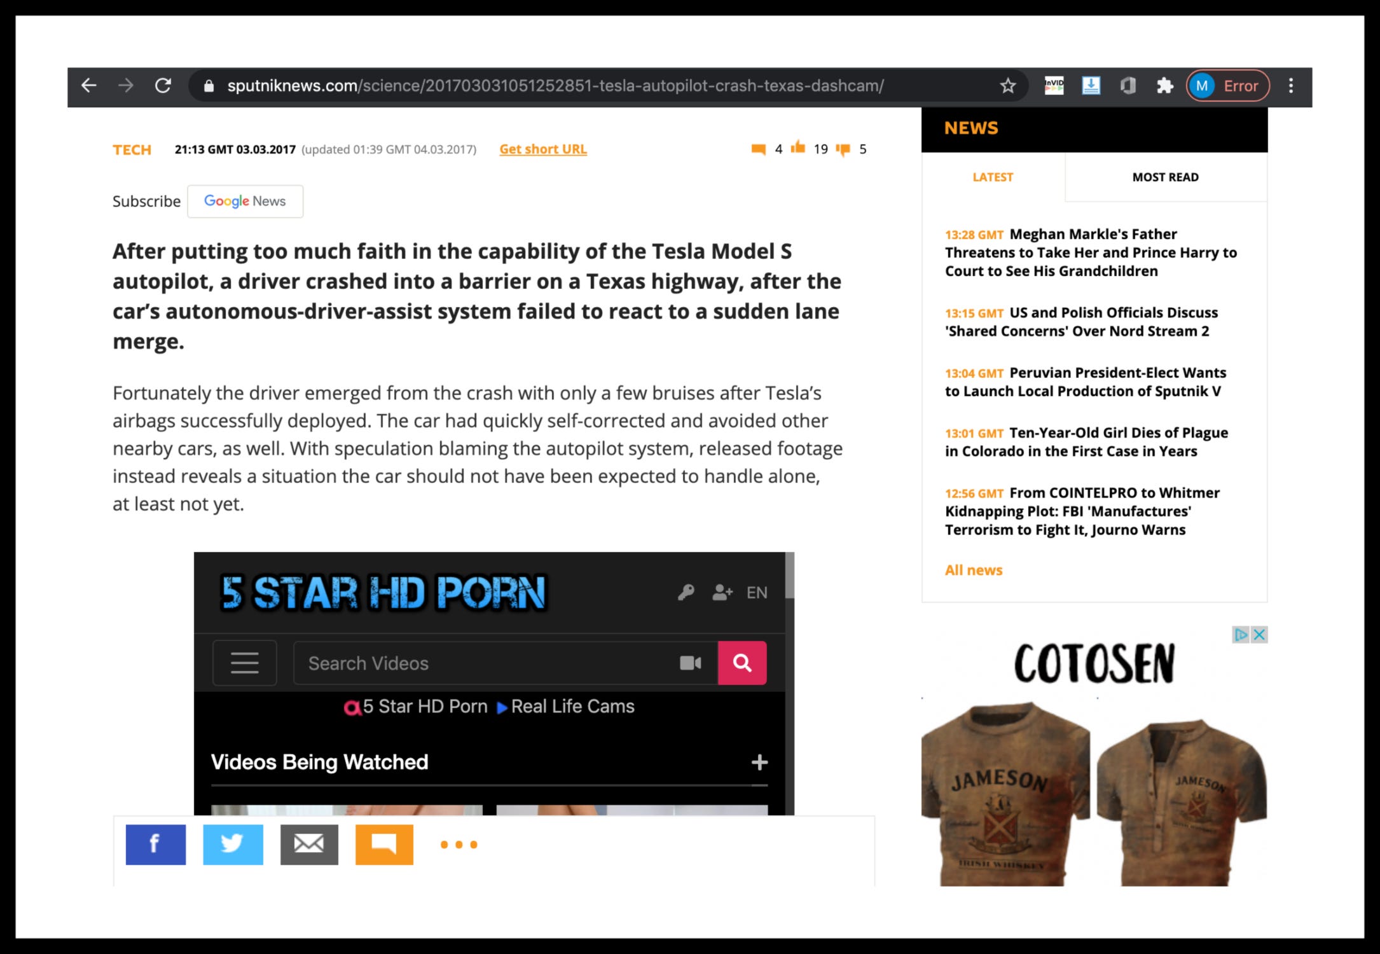The width and height of the screenshot is (1380, 954).
Task: Click the profile Error button
Action: click(1228, 86)
